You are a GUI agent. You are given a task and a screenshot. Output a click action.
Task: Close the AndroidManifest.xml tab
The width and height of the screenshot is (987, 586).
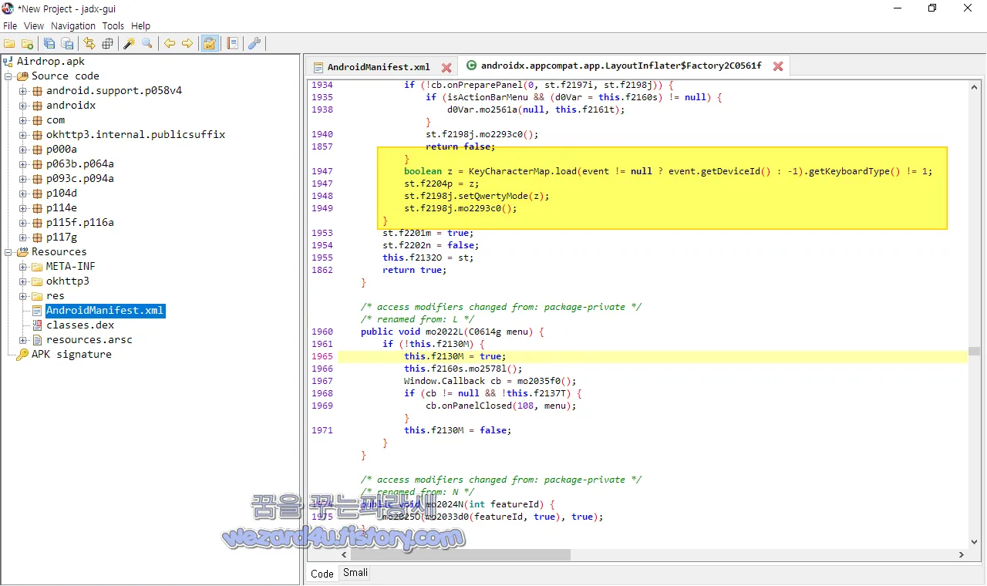tap(446, 67)
